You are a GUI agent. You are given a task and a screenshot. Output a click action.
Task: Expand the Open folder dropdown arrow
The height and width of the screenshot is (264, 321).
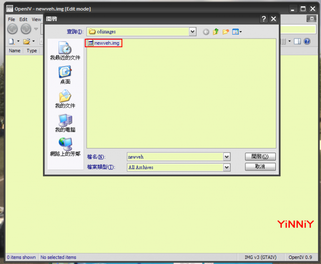(x=34, y=41)
